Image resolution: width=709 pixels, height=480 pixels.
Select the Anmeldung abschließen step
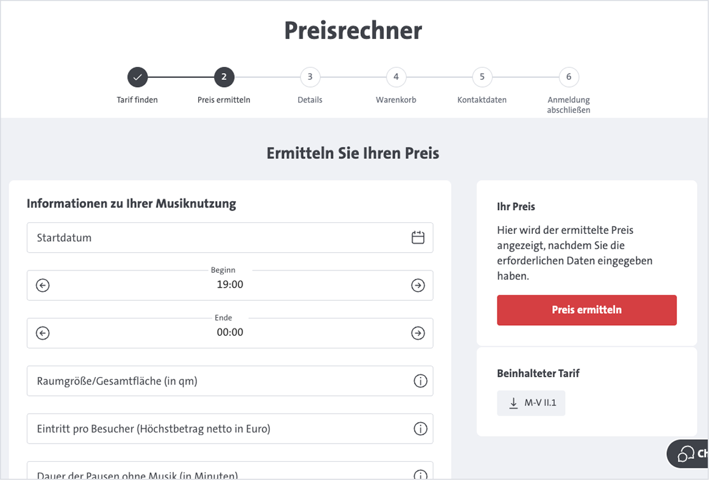point(568,77)
